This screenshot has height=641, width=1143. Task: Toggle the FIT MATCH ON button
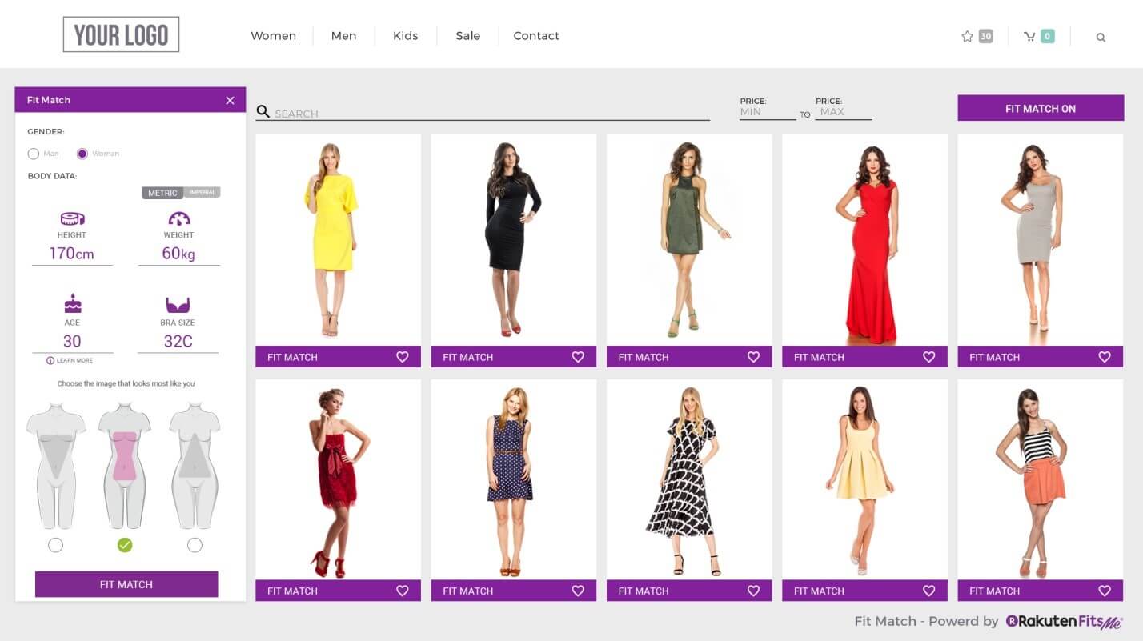coord(1040,109)
